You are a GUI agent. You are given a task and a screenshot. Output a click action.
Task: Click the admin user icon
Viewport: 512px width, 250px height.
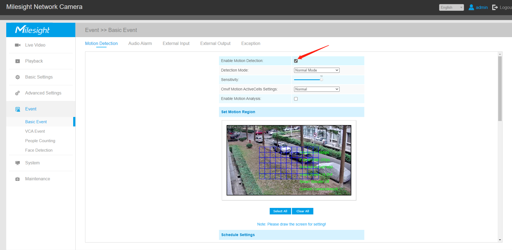point(471,7)
